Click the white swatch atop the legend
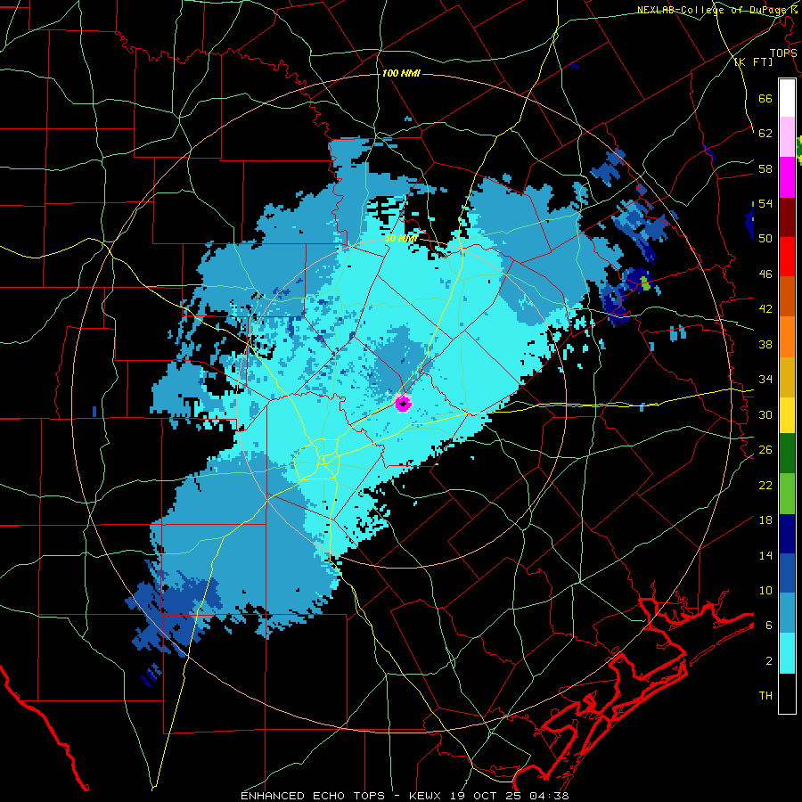Image resolution: width=802 pixels, height=802 pixels. [787, 98]
